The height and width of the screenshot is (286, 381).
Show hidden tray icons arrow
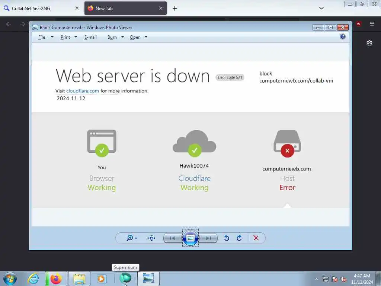(x=316, y=279)
